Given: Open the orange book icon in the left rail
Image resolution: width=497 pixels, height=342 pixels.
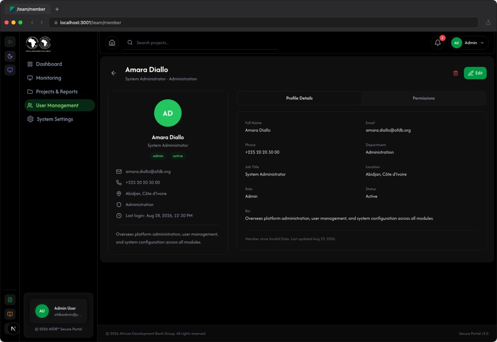Looking at the screenshot, I should pyautogui.click(x=10, y=314).
